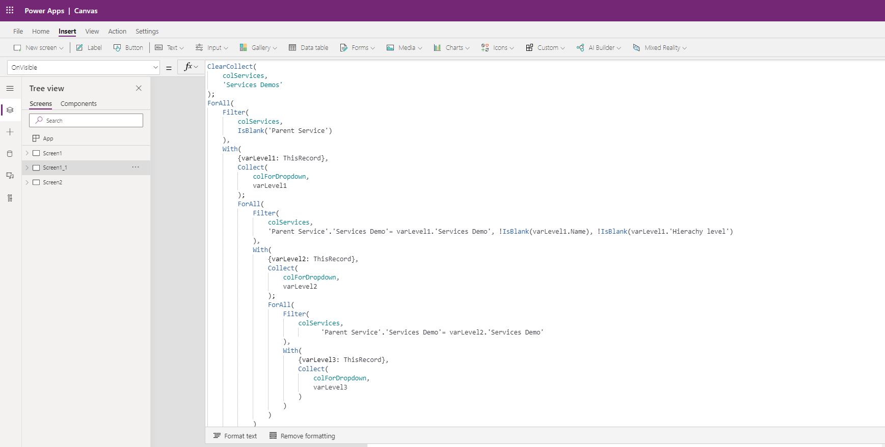Expand the Screen1 tree node
The image size is (885, 447).
(x=27, y=153)
